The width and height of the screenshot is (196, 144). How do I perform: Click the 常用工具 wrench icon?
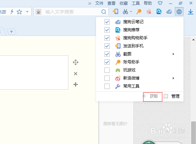118,86
